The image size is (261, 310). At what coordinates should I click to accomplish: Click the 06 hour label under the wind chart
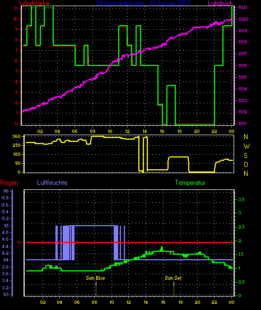pos(74,131)
